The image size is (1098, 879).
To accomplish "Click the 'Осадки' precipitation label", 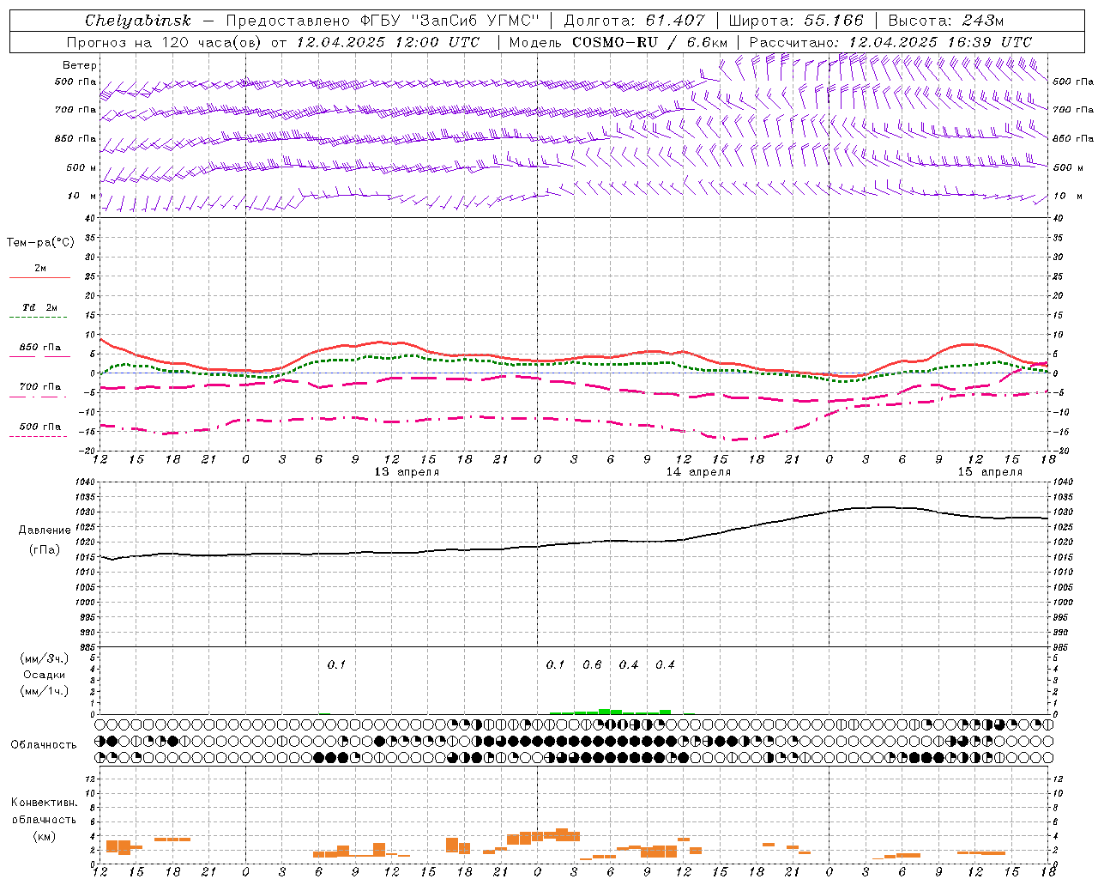I will click(x=44, y=675).
